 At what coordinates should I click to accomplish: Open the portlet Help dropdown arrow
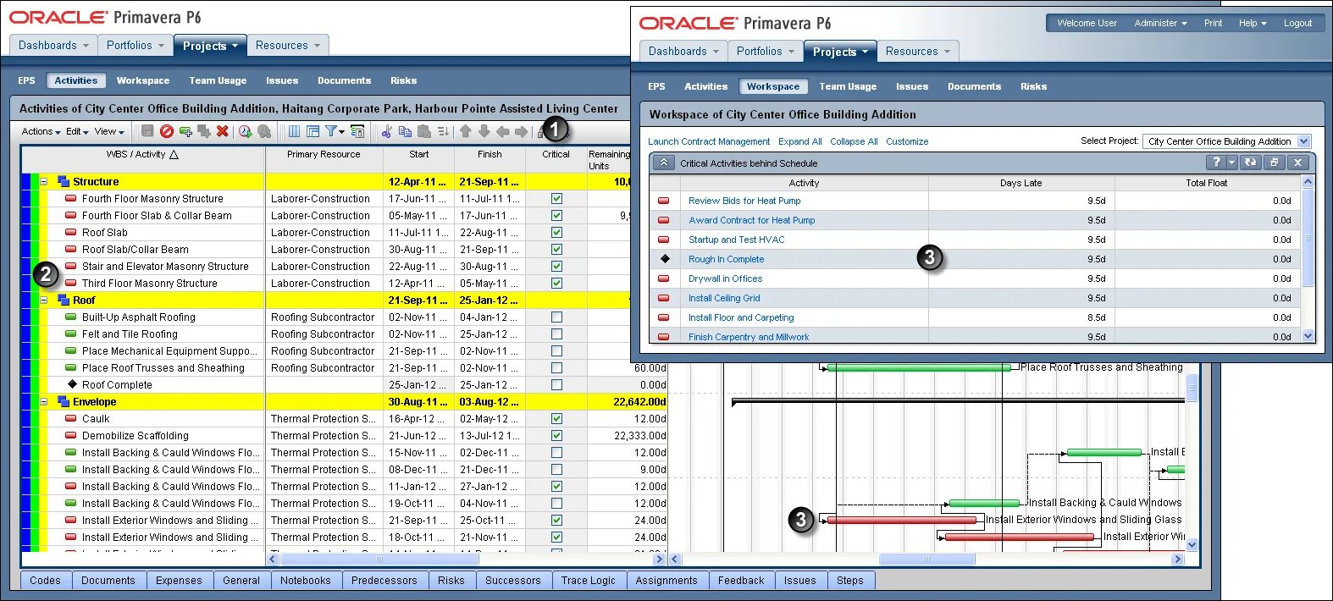(1232, 163)
